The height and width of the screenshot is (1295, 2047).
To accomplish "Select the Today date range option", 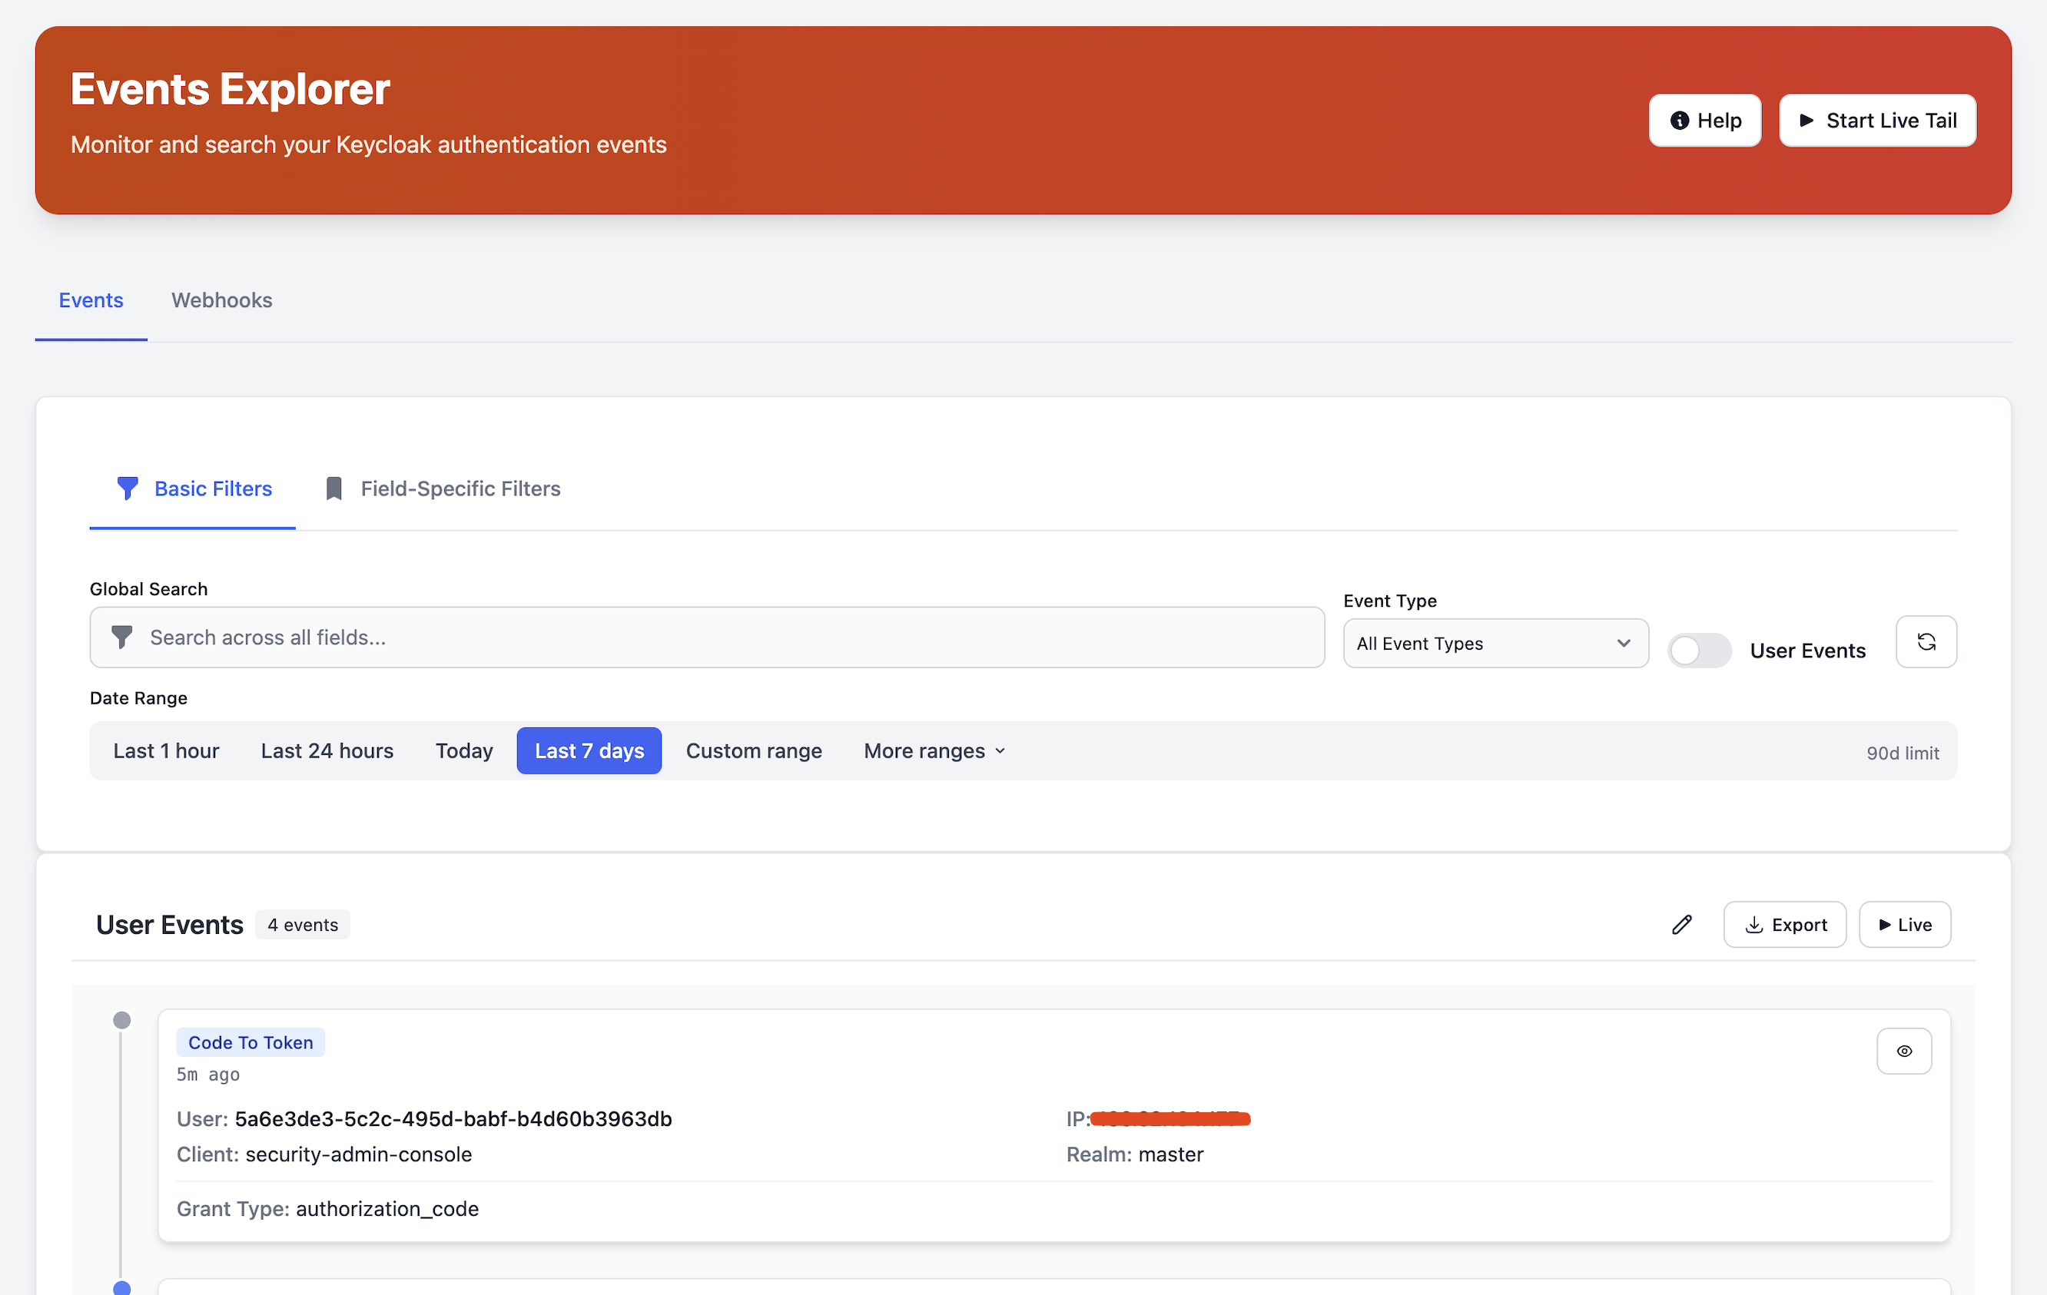I will click(x=464, y=750).
